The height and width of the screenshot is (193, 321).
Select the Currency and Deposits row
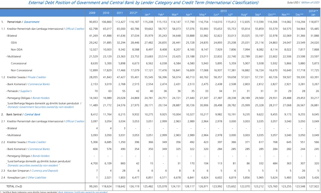pos(160,170)
